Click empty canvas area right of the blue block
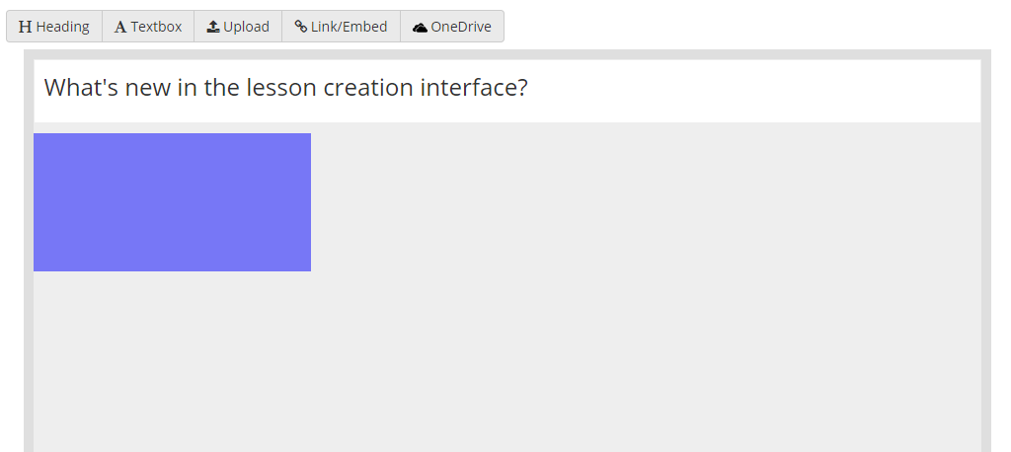This screenshot has height=452, width=1011. (x=645, y=202)
